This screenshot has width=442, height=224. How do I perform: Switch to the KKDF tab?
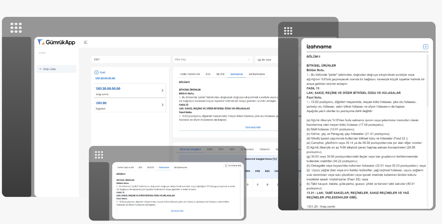[x=210, y=149]
